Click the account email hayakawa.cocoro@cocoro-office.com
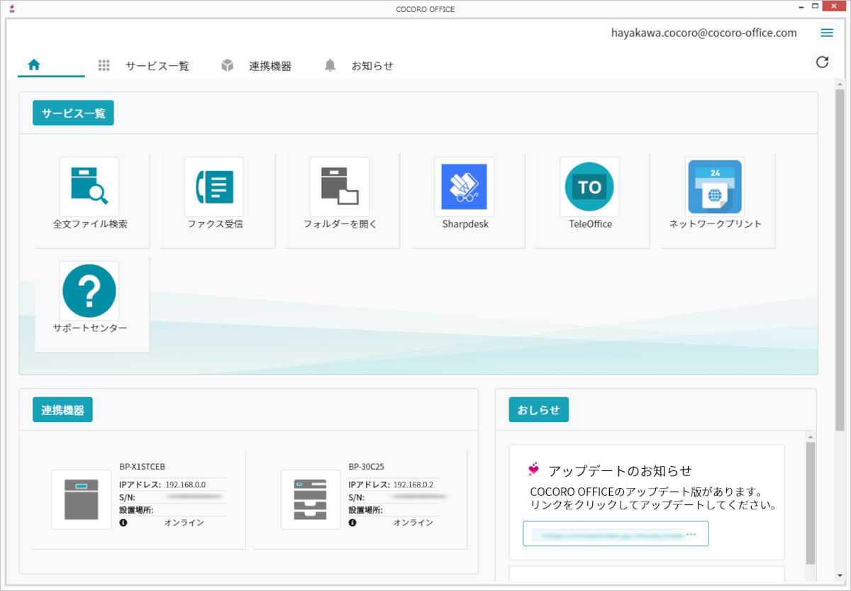This screenshot has width=851, height=591. point(704,33)
